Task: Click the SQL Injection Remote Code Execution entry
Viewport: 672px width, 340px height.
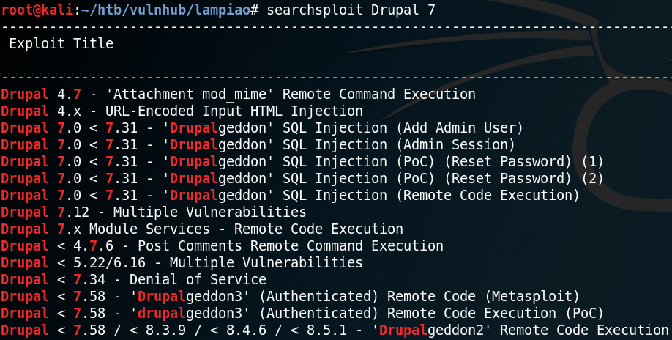Action: tap(290, 195)
